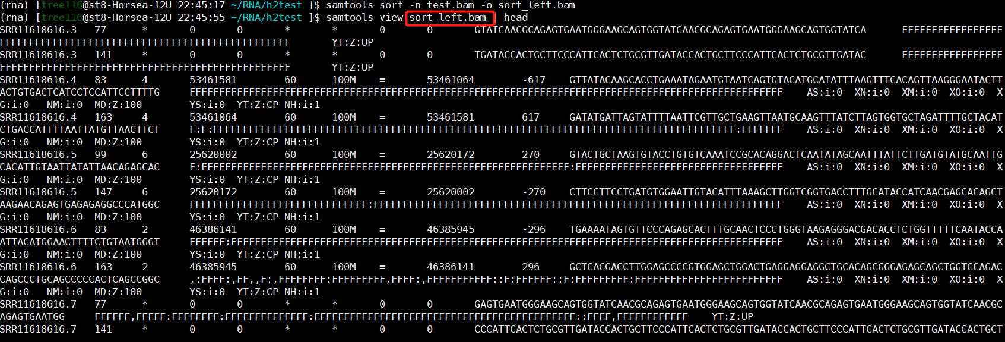Click position 53461064 in SRR11618616.4 flag 163 row
1005x342 pixels.
click(x=213, y=117)
